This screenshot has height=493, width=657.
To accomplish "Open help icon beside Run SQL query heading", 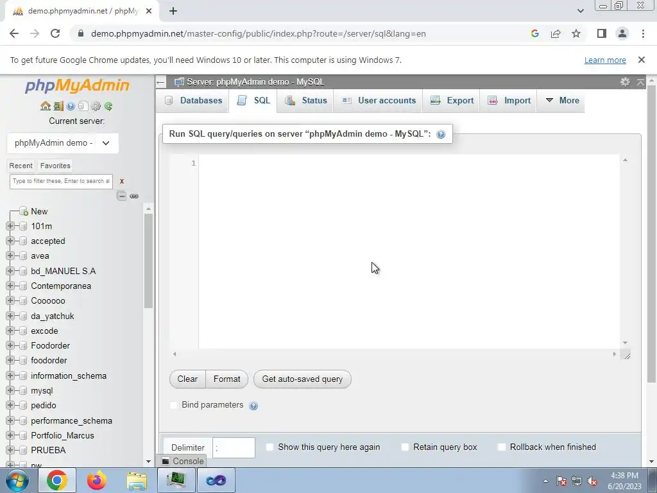I will (x=441, y=134).
